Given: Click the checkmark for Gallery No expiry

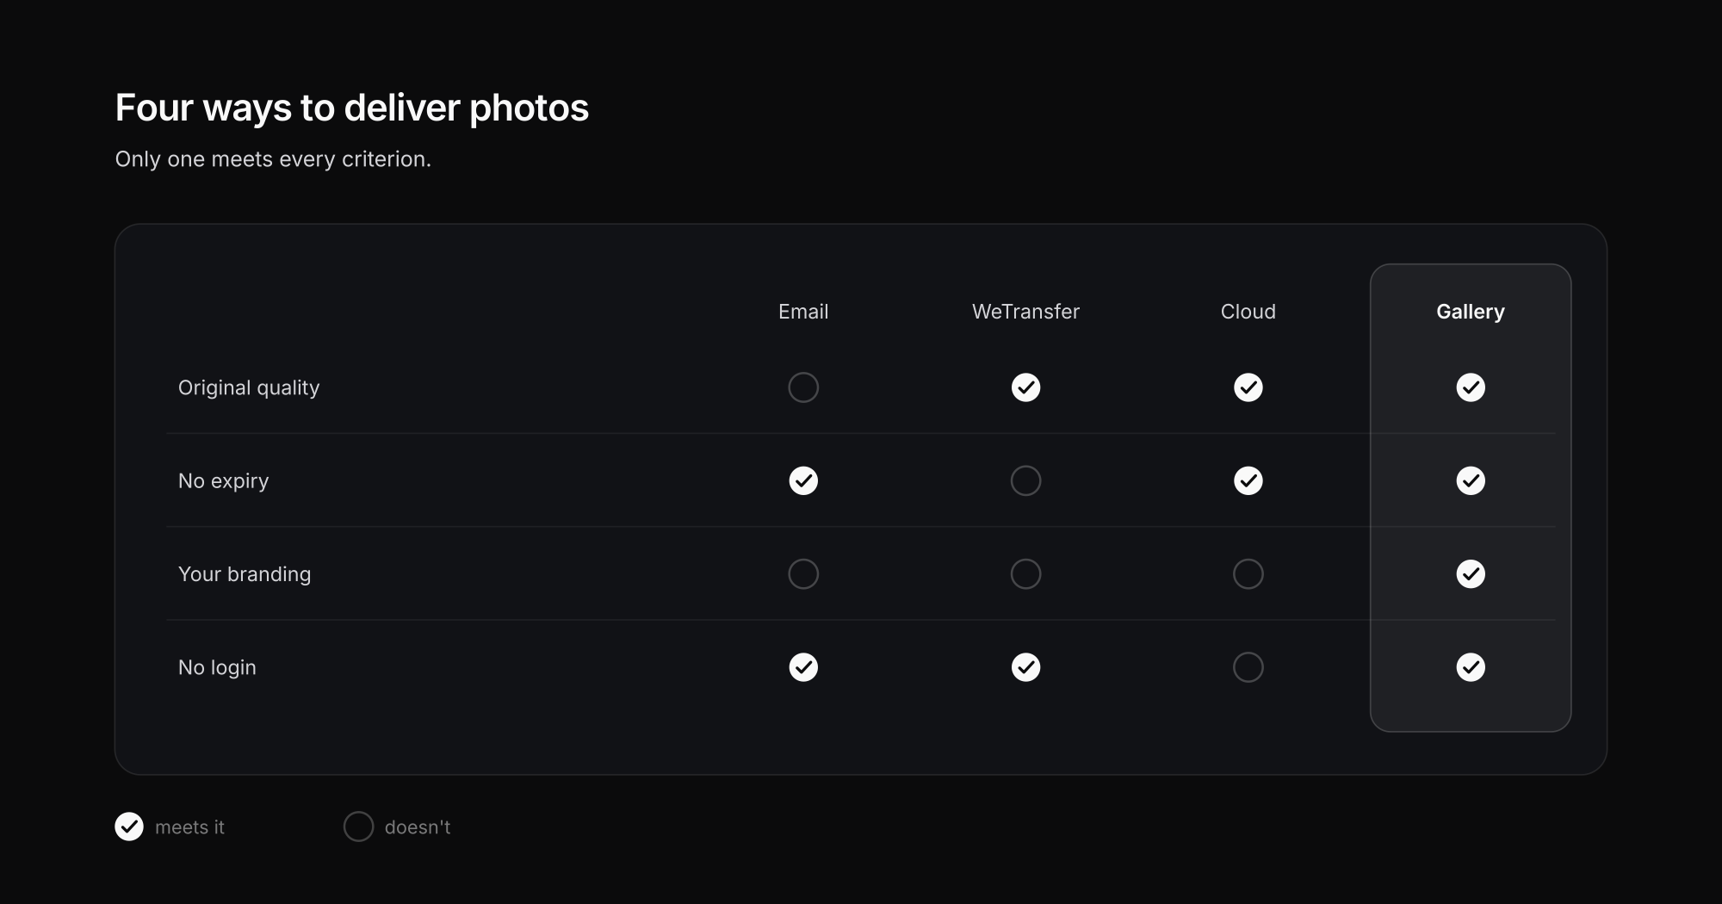Looking at the screenshot, I should [x=1471, y=480].
